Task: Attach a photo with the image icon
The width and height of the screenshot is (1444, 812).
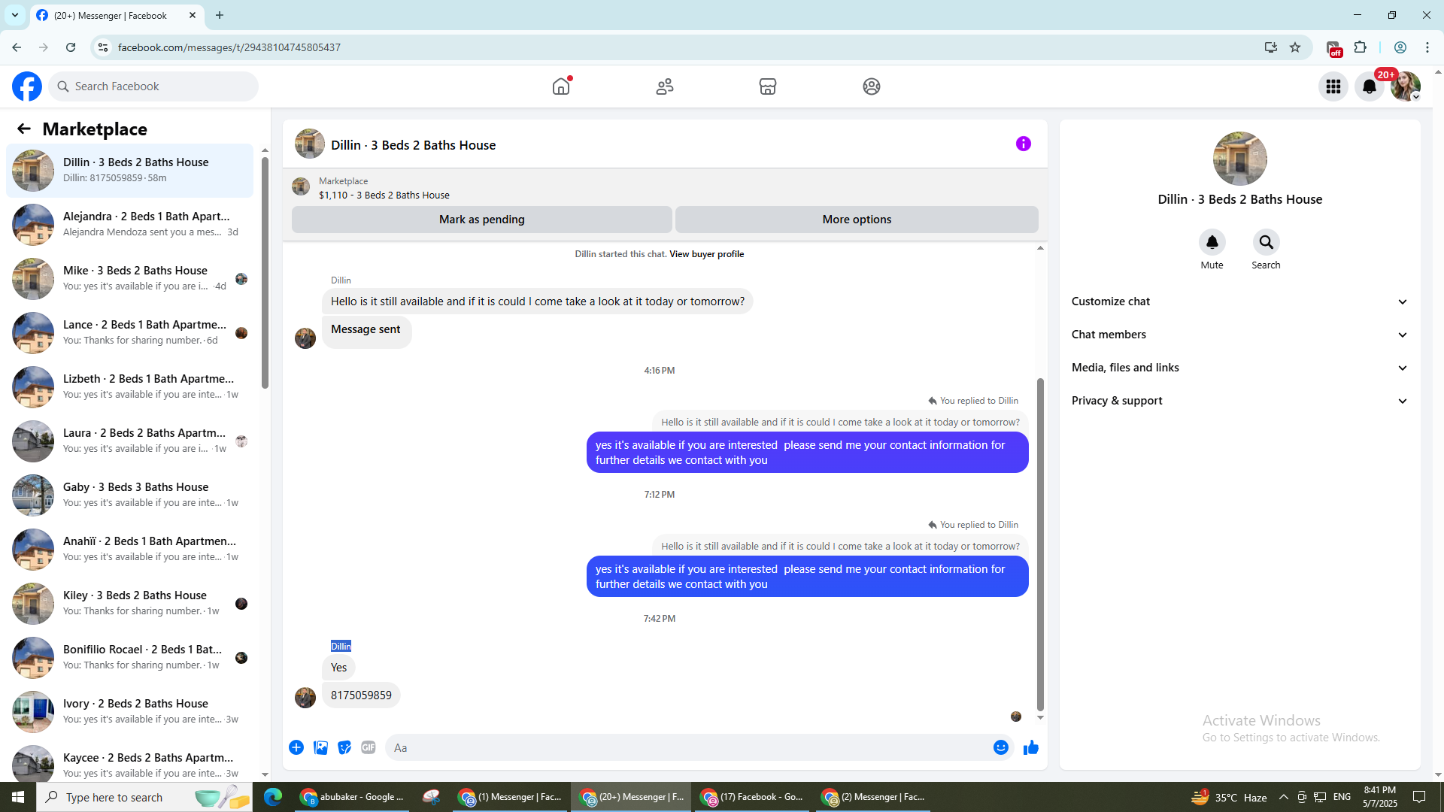Action: [x=320, y=747]
